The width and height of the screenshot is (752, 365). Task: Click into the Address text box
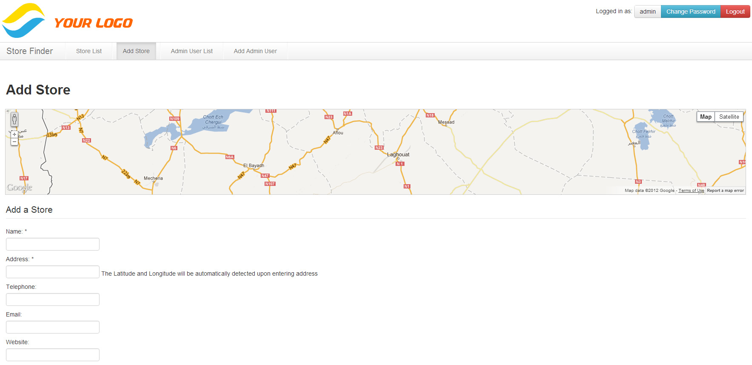click(x=53, y=272)
